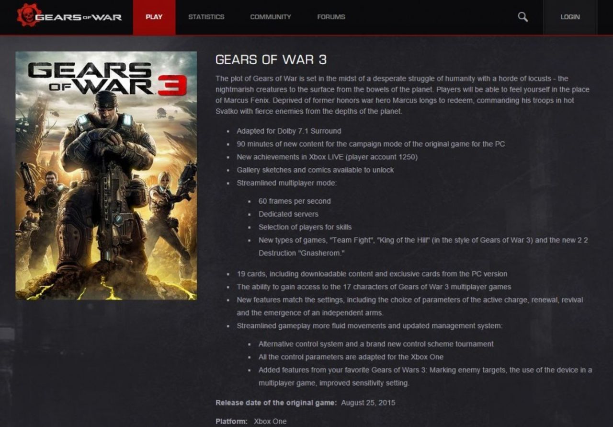Go to the COMMUNITY section
Image resolution: width=613 pixels, height=427 pixels.
tap(270, 16)
